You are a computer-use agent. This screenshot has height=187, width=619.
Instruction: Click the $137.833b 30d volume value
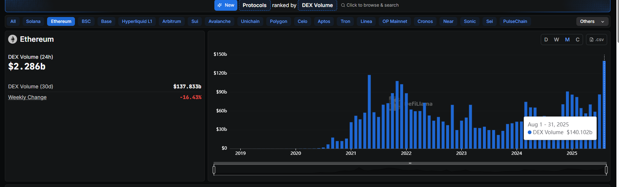tap(187, 86)
